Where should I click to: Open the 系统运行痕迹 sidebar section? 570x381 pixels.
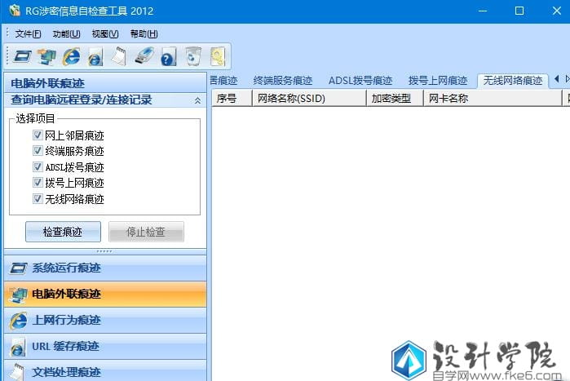click(x=105, y=268)
